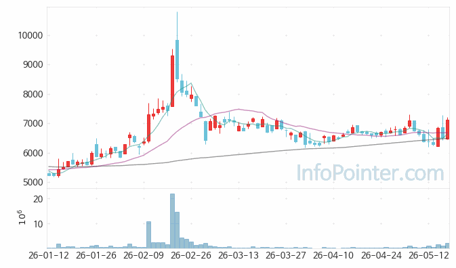Click the volume axis label 20
This screenshot has height=268, width=456.
[x=38, y=199]
